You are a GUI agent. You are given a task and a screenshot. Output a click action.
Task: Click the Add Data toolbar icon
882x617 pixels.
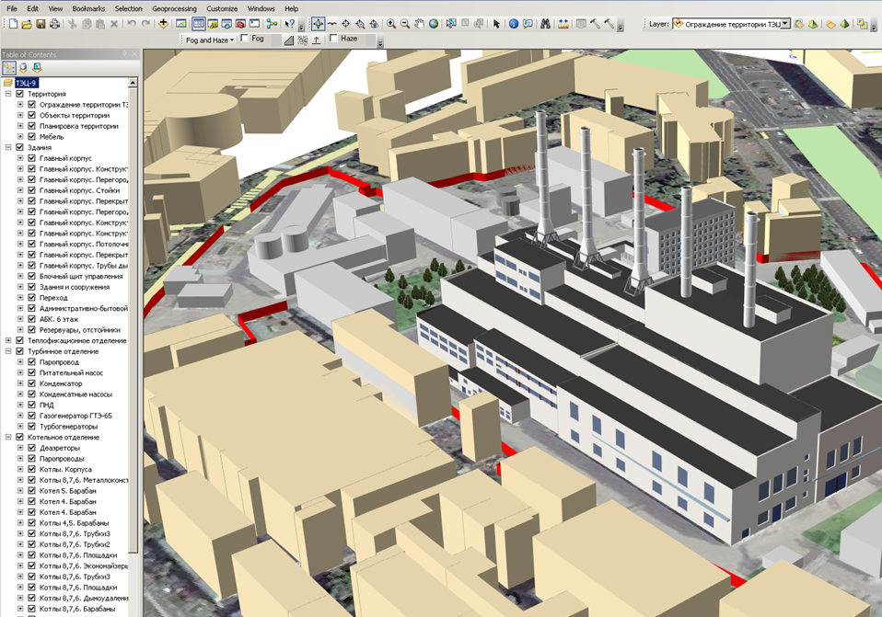pyautogui.click(x=163, y=23)
